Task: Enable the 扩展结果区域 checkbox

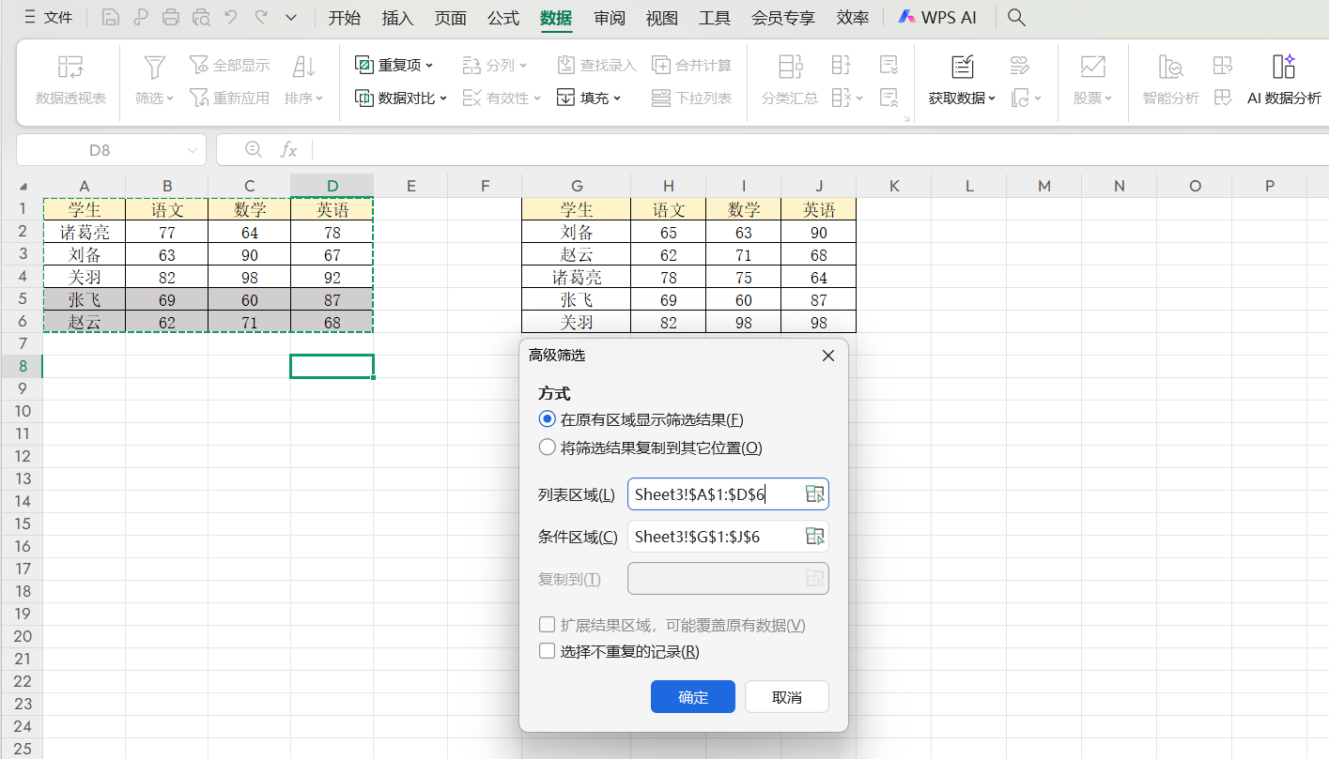Action: click(x=547, y=624)
